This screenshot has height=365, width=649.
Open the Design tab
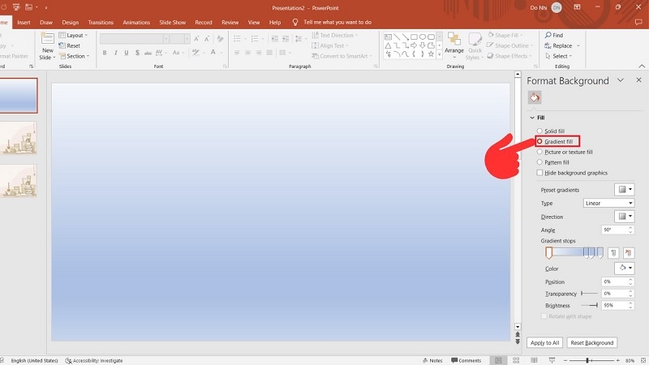tap(70, 23)
